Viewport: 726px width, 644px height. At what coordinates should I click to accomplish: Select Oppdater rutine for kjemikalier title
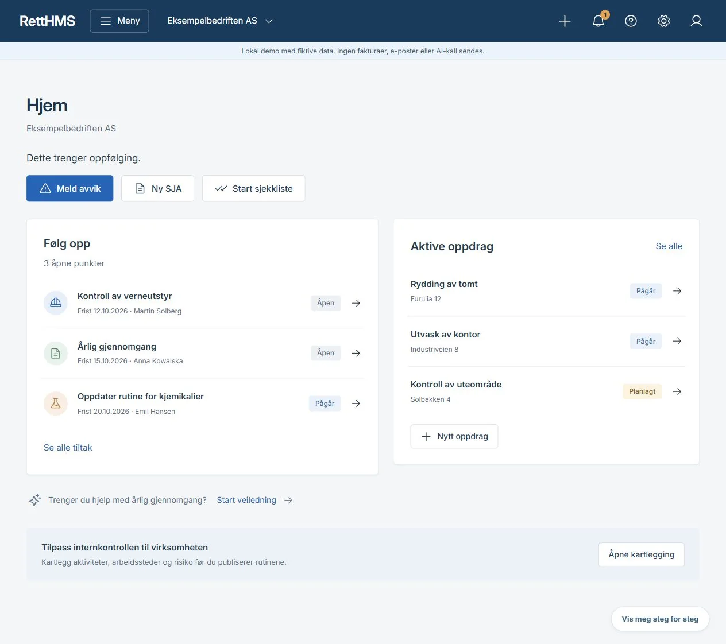pos(141,397)
